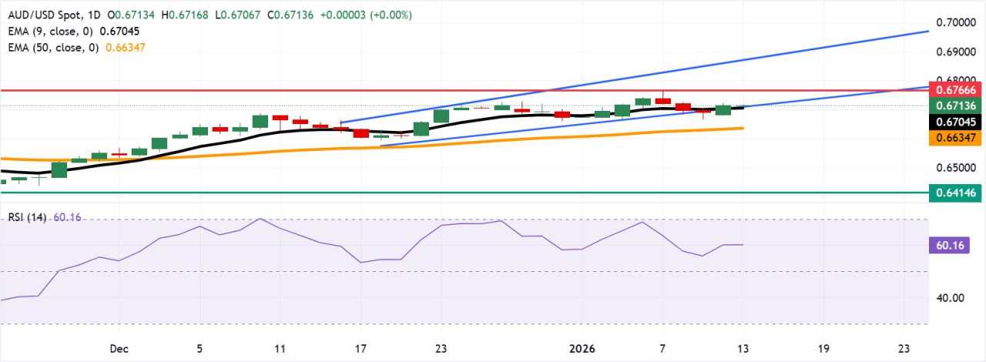Click the RSI (14) indicator label
The width and height of the screenshot is (986, 362).
pos(28,218)
